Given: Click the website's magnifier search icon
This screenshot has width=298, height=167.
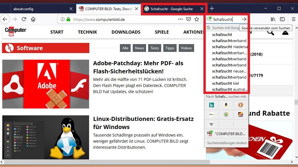Looking at the screenshot, I should tap(271, 32).
